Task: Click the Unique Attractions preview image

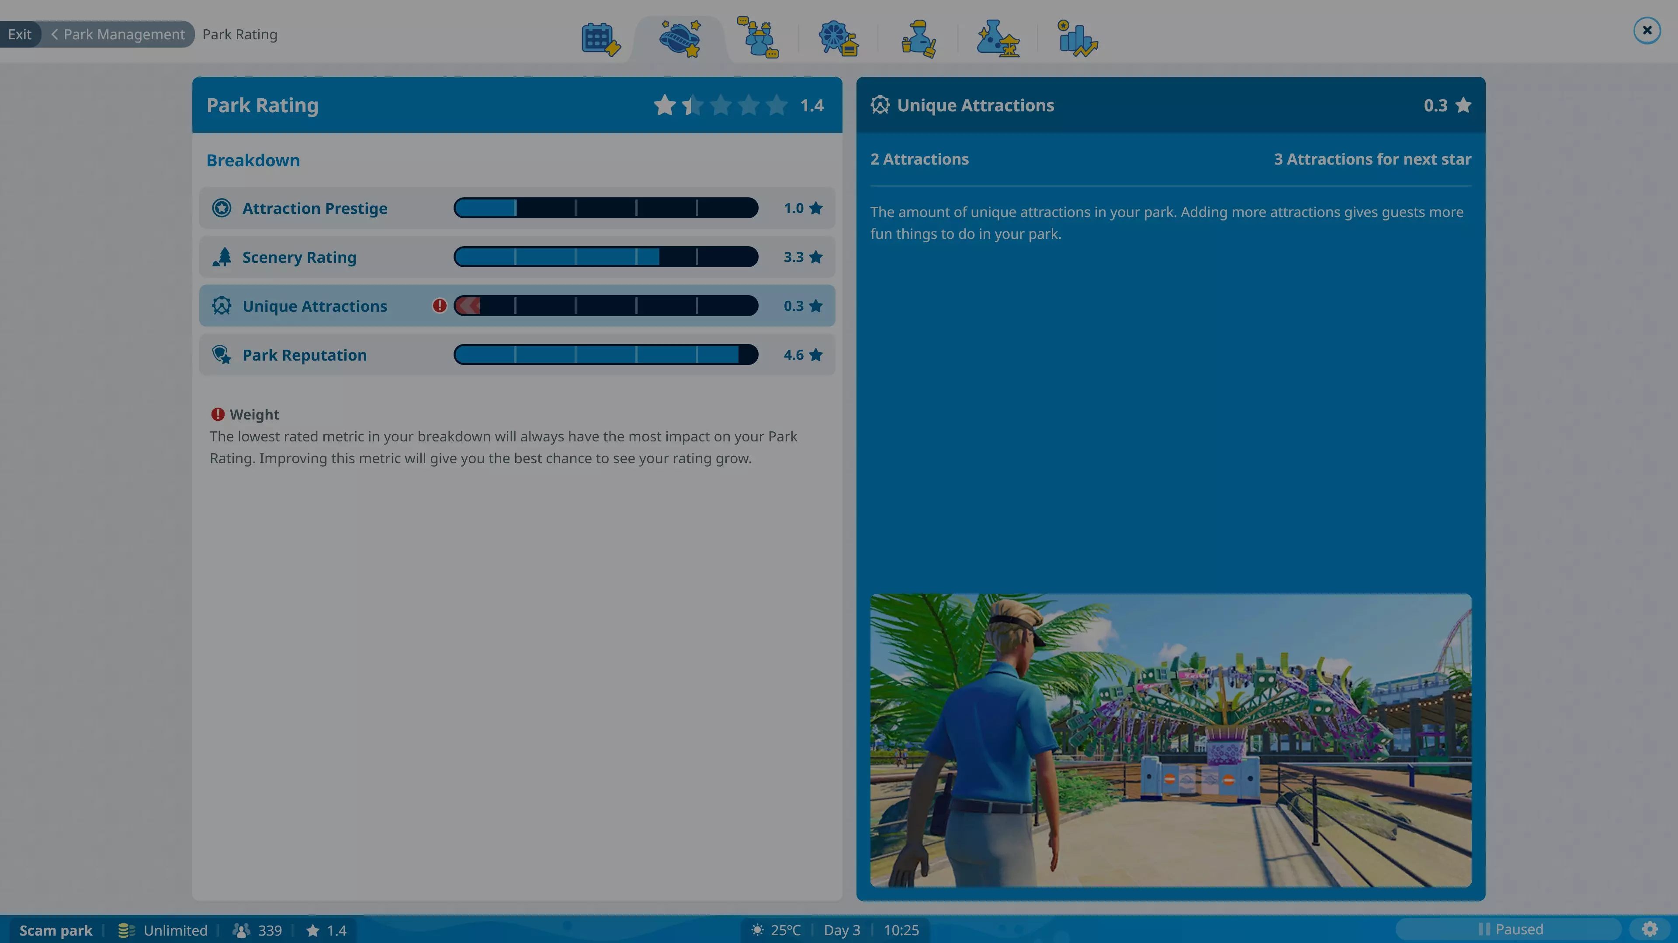Action: (1170, 739)
